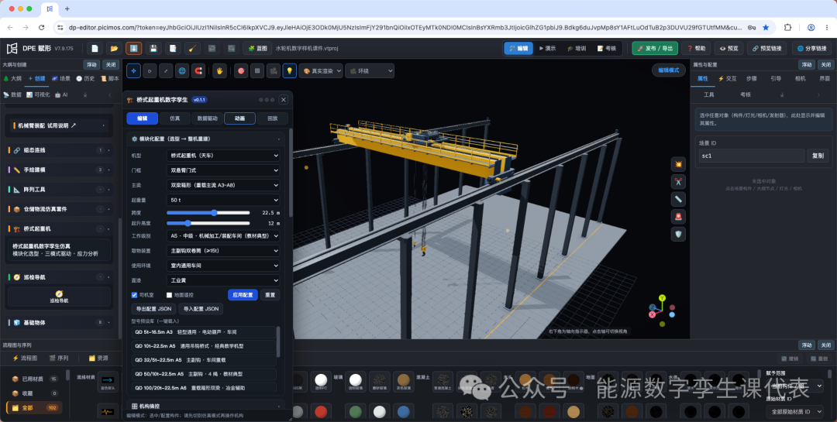
Task: Toggle the light bulb lighting icon
Action: coord(289,70)
